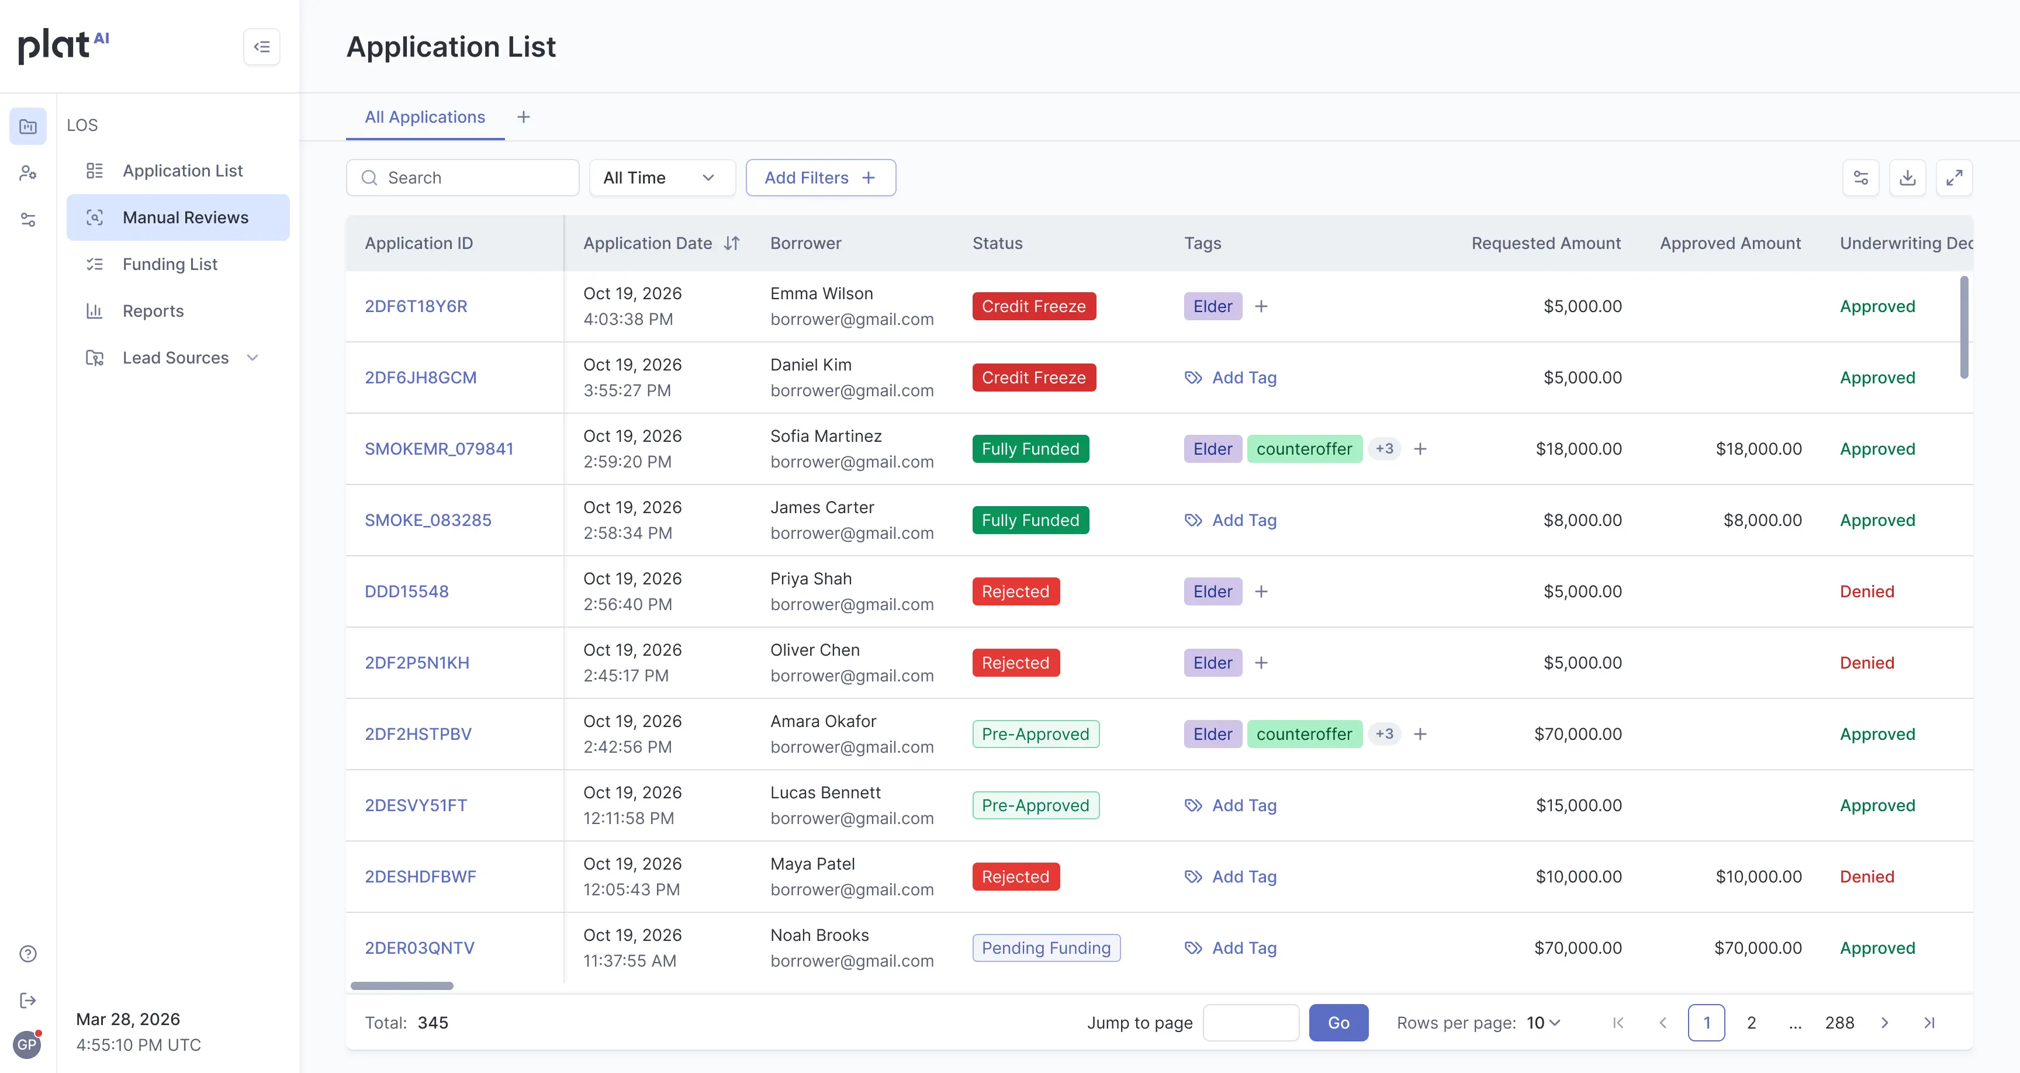Sort by Application Date
Image resolution: width=2020 pixels, height=1073 pixels.
point(732,243)
